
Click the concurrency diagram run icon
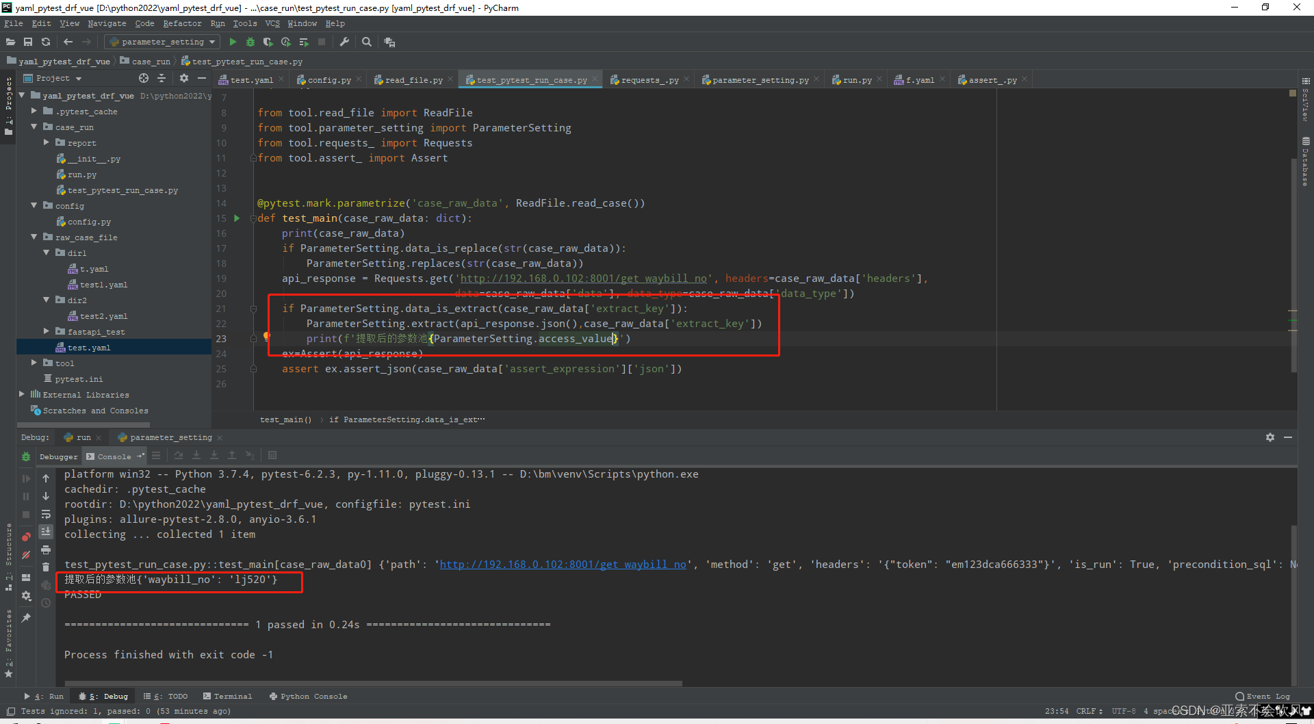coord(304,42)
